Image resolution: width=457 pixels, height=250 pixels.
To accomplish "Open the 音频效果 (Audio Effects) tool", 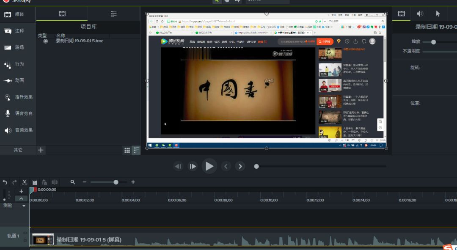I will [x=18, y=130].
